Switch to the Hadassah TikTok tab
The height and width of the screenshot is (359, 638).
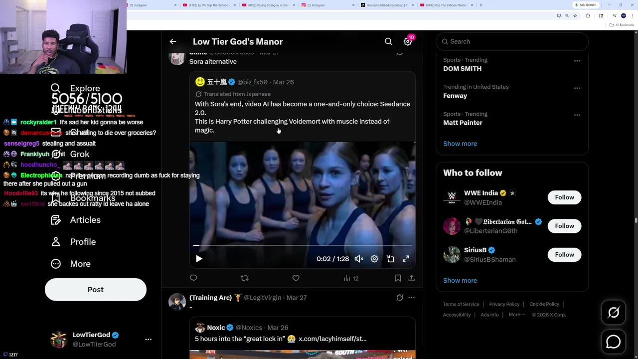point(386,5)
